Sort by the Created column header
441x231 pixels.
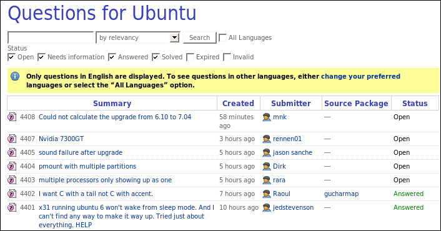[238, 104]
